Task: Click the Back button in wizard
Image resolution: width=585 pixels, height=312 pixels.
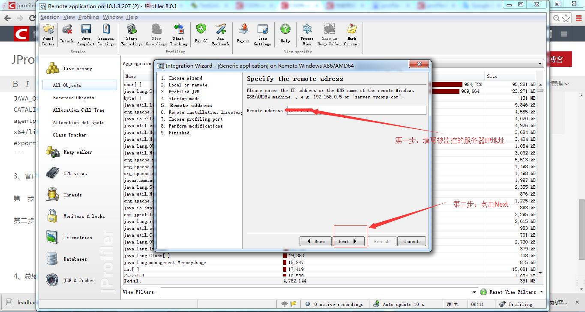Action: click(x=315, y=241)
